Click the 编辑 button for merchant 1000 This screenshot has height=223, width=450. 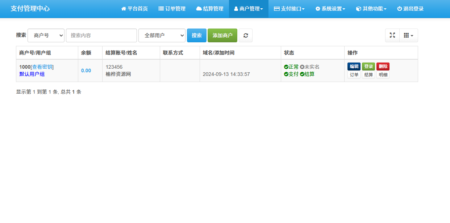[354, 67]
